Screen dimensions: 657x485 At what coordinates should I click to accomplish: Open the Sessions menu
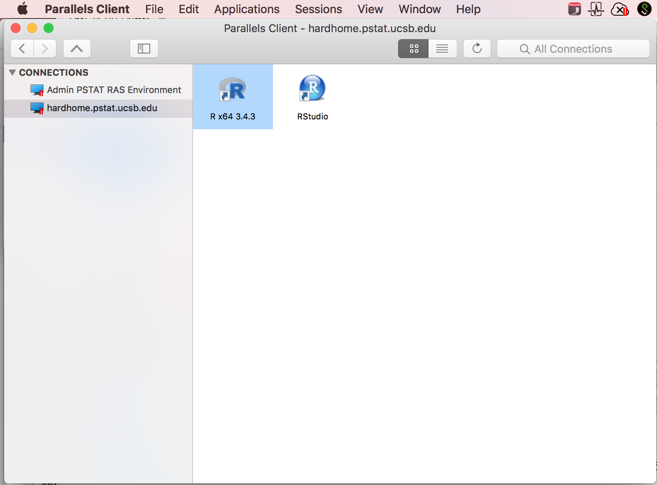click(318, 9)
